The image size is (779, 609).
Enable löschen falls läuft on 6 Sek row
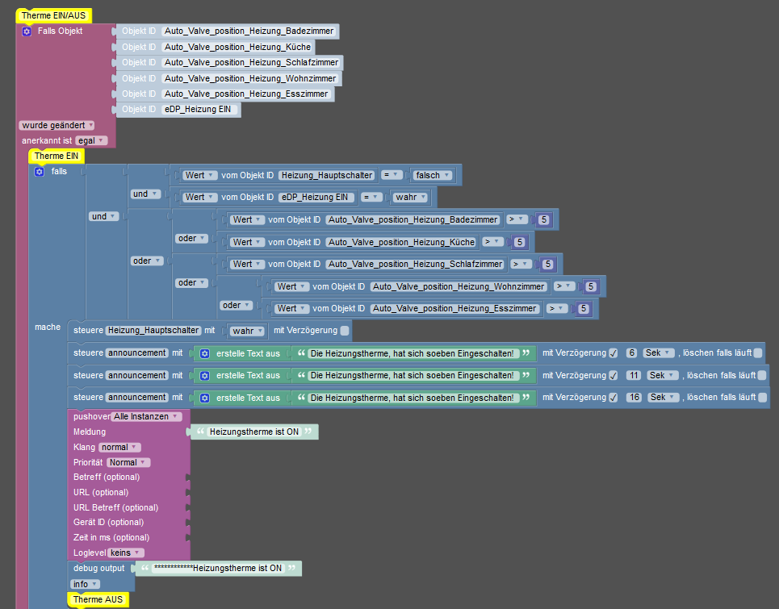tap(758, 352)
